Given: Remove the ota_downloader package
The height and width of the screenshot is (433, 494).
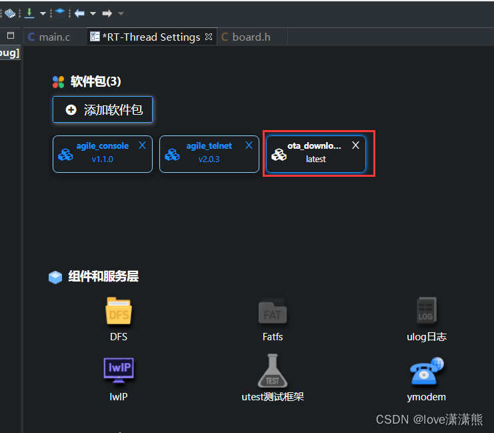Looking at the screenshot, I should click(x=355, y=145).
